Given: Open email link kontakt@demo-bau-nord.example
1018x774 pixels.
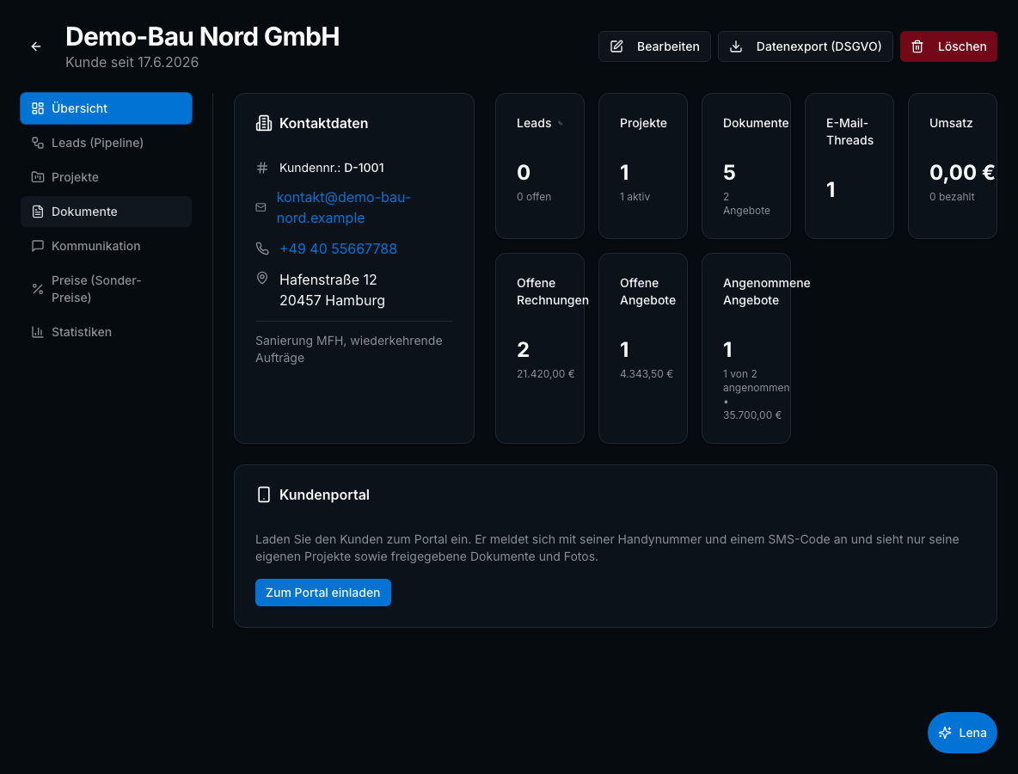Looking at the screenshot, I should [x=343, y=208].
